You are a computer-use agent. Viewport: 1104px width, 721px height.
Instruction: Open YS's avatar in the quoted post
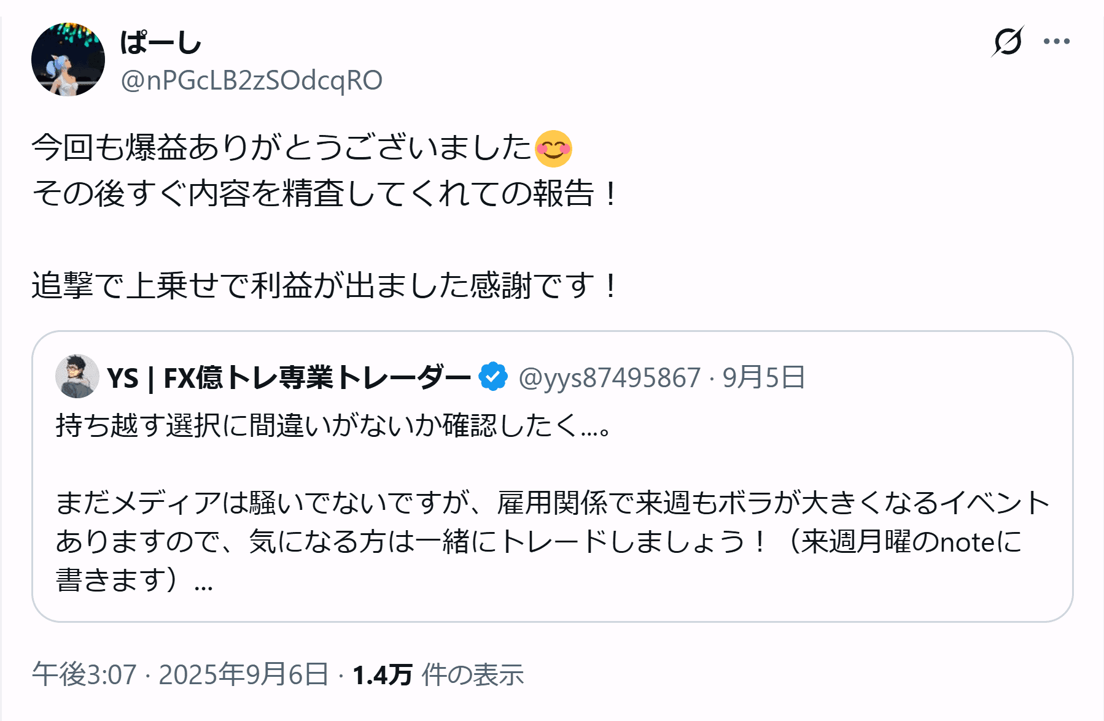[77, 376]
